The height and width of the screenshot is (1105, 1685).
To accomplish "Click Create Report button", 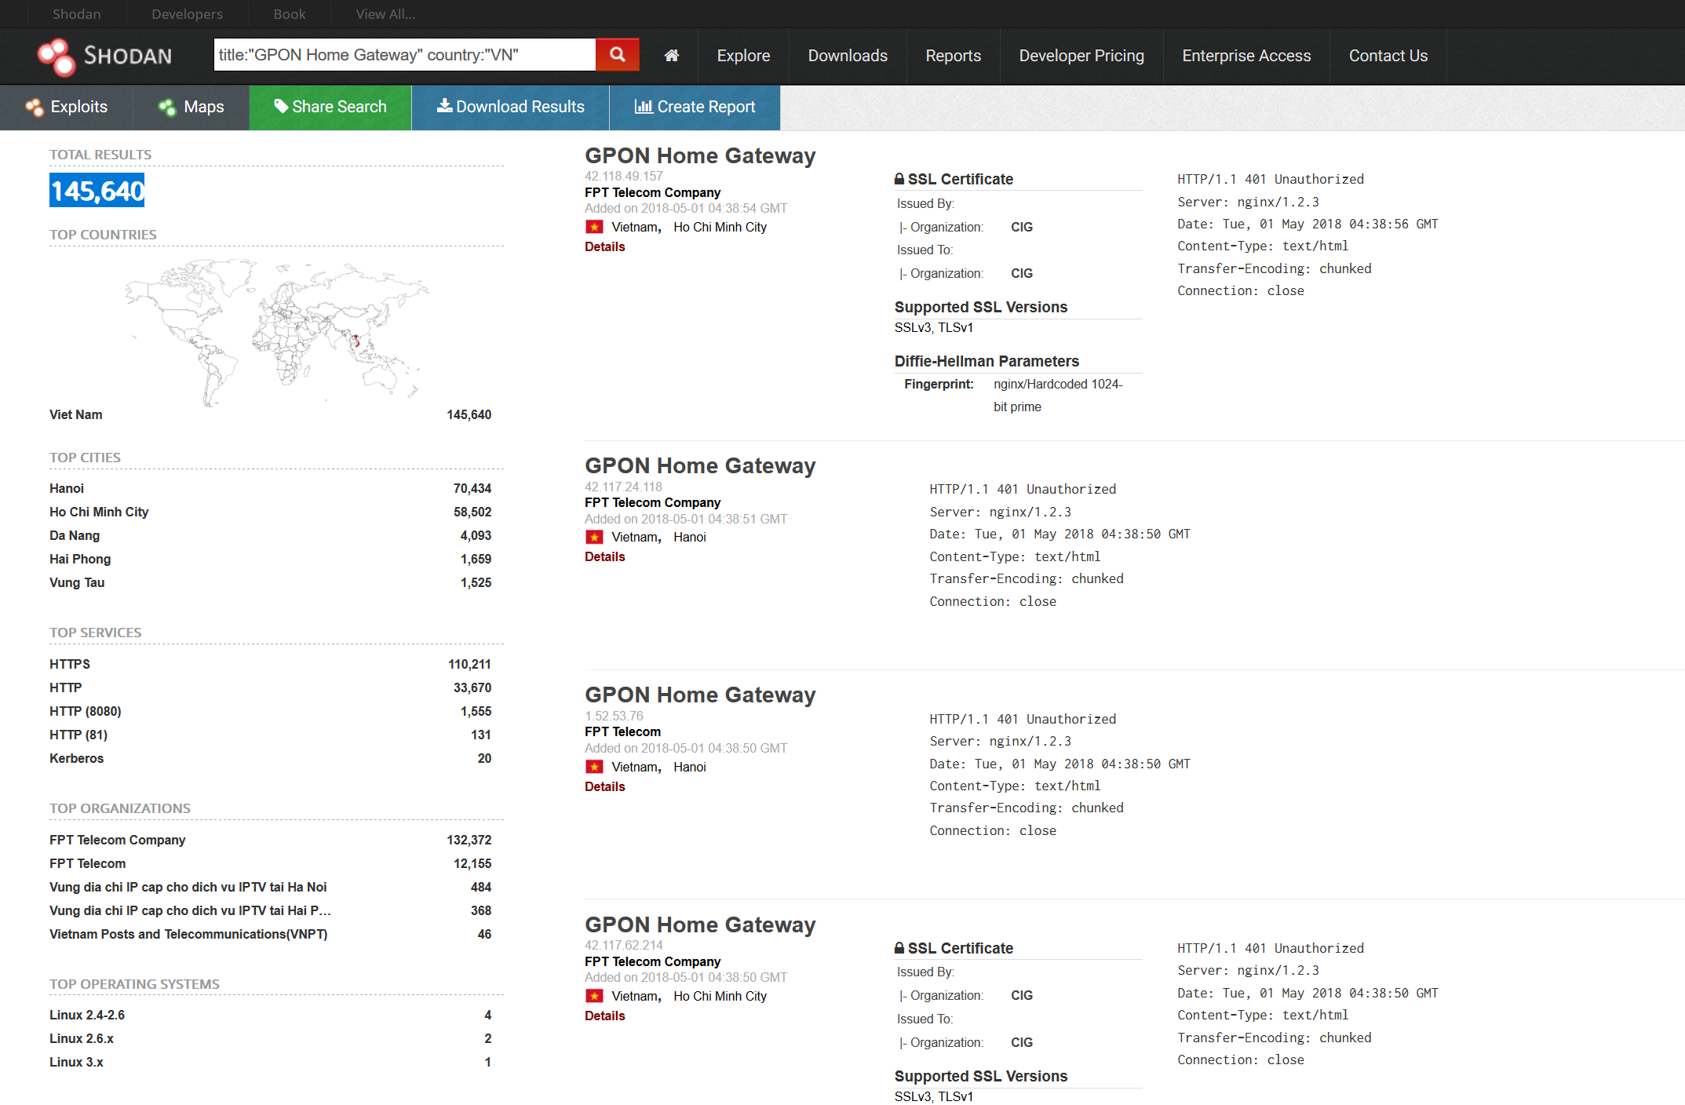I will click(x=695, y=108).
